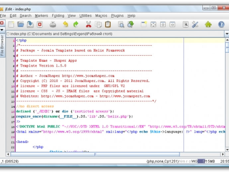Select the index.php buffer switcher field
Image resolution: width=229 pixels, height=172 pixels.
tap(115, 34)
